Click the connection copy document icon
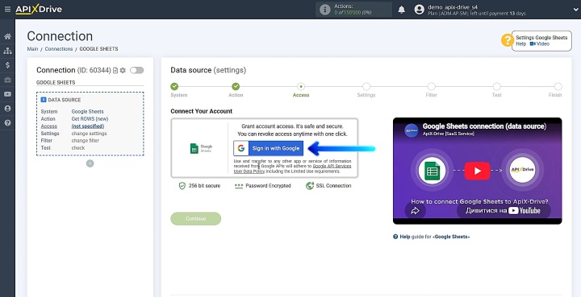 coord(115,70)
